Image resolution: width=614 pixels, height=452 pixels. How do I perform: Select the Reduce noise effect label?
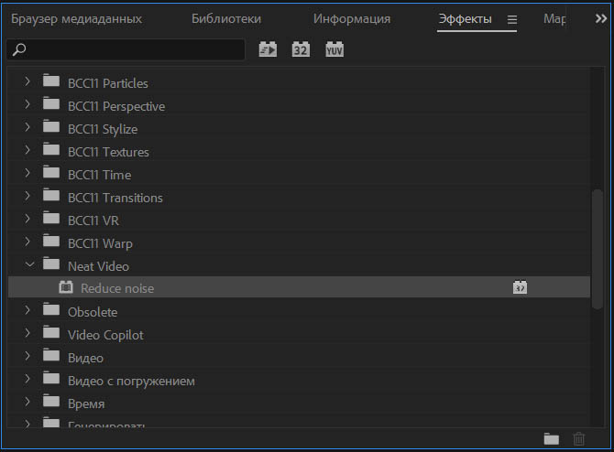pyautogui.click(x=117, y=288)
